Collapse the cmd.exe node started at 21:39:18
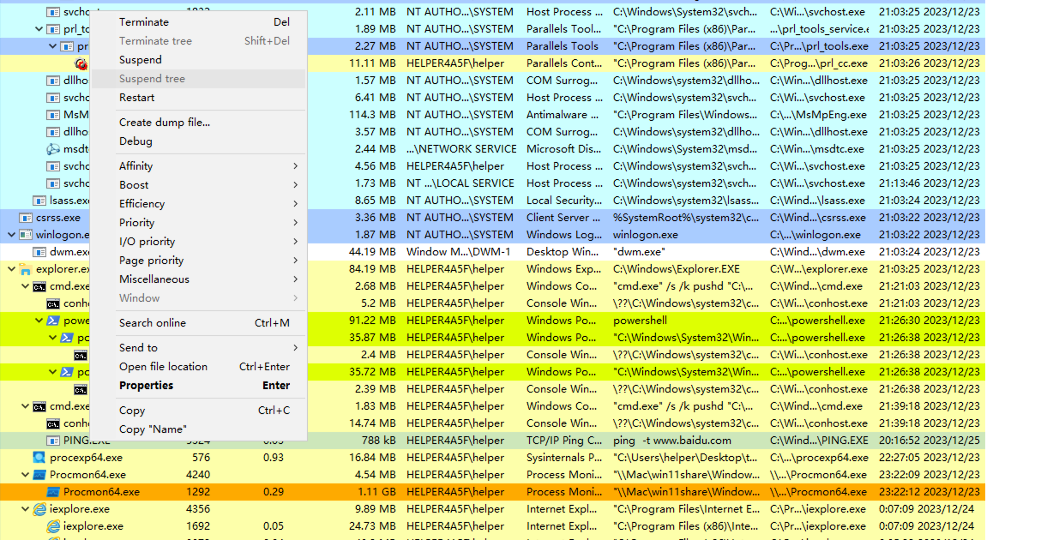Screen dimensions: 1047x540 (25, 406)
